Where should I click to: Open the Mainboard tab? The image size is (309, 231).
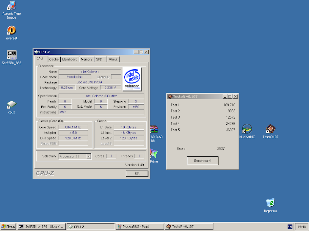[70, 59]
